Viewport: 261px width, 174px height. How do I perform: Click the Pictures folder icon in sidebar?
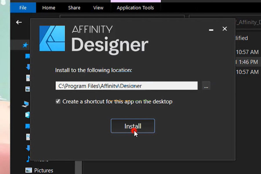[29, 170]
